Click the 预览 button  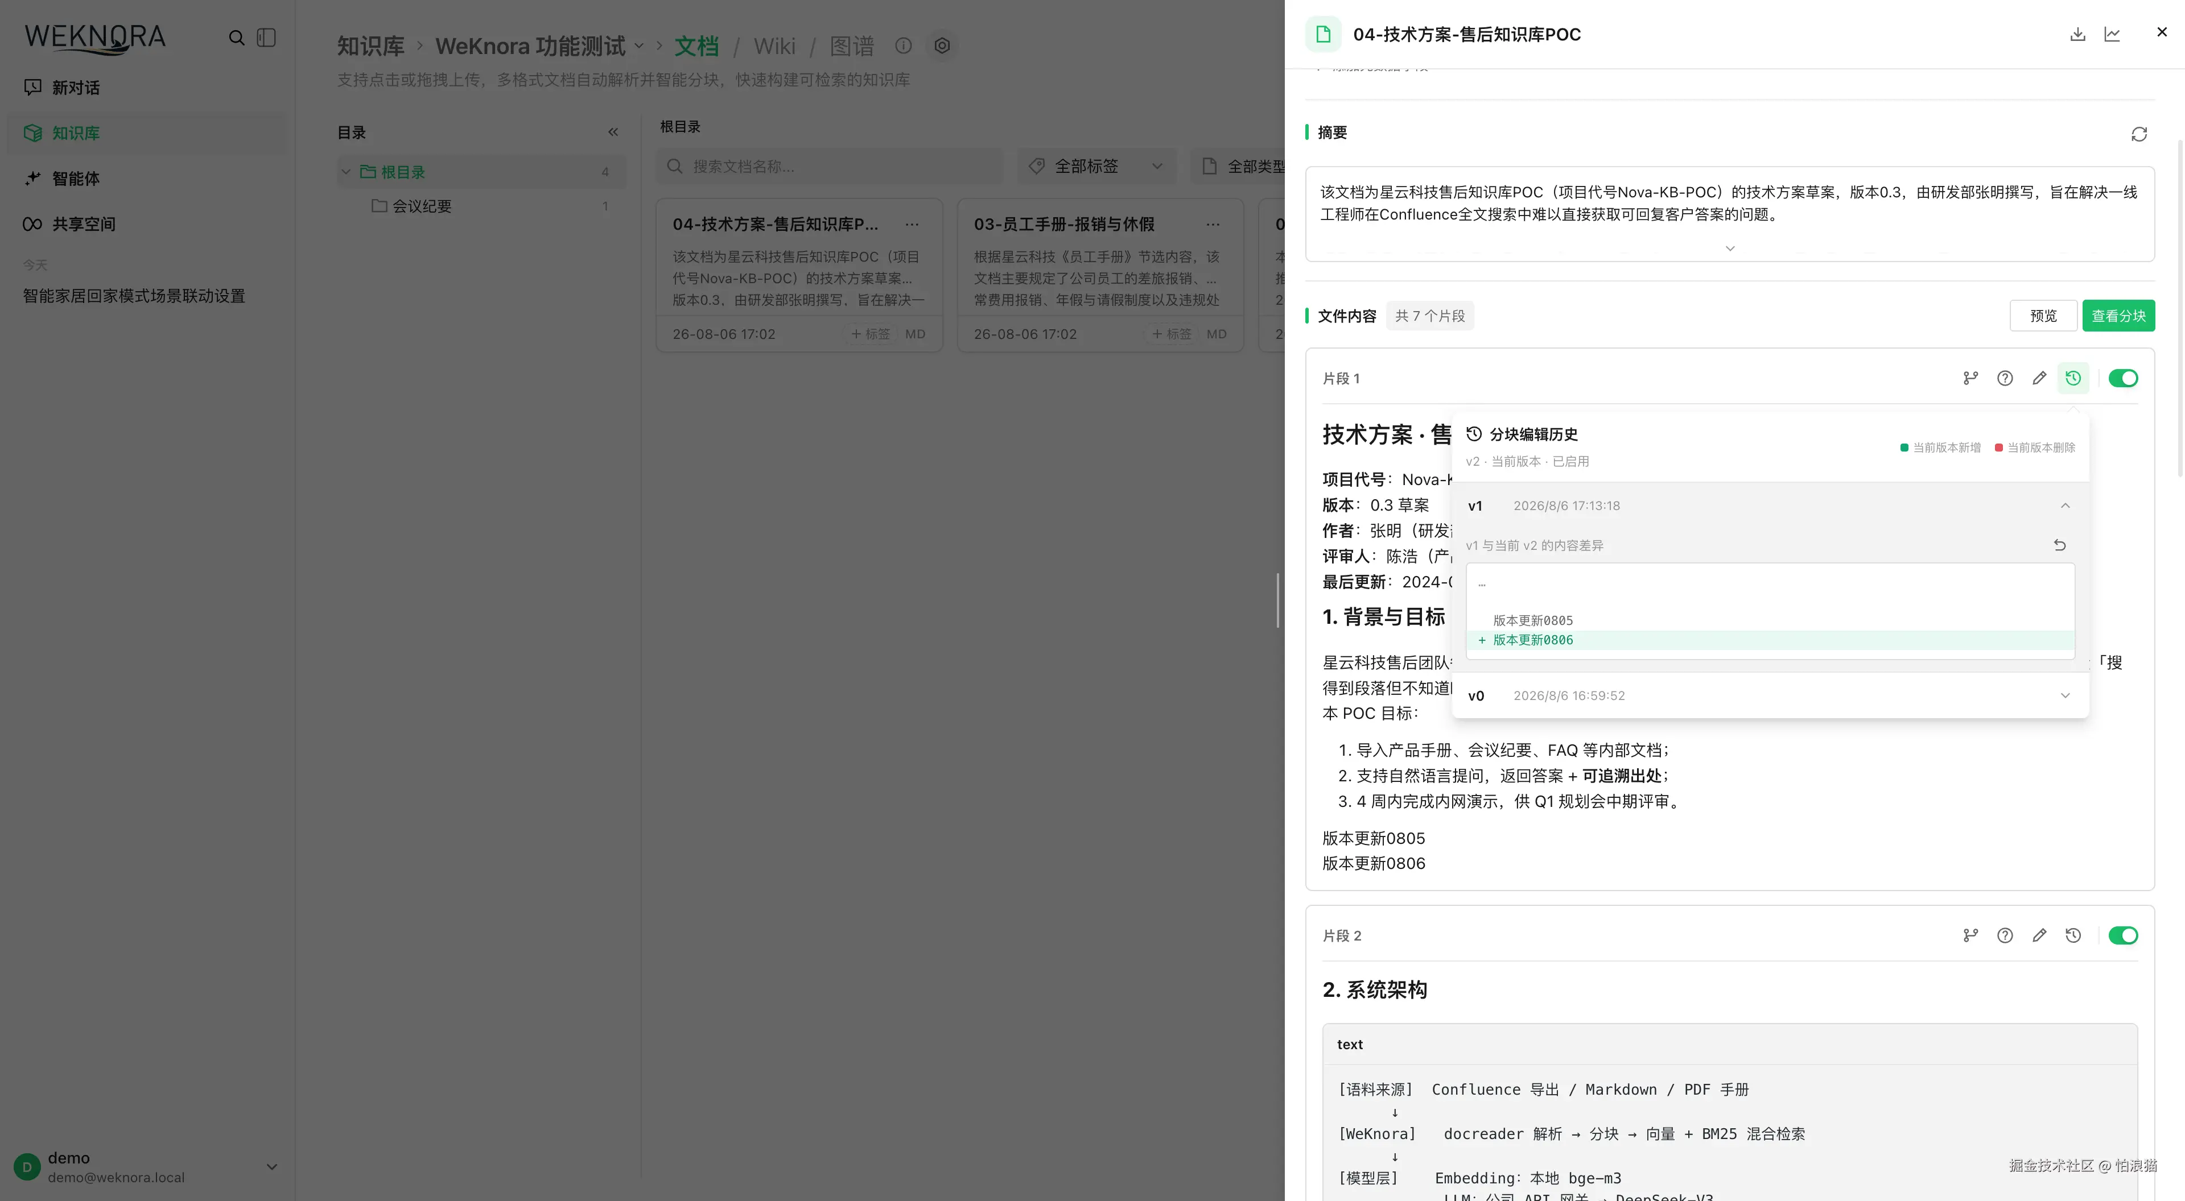pos(2043,316)
